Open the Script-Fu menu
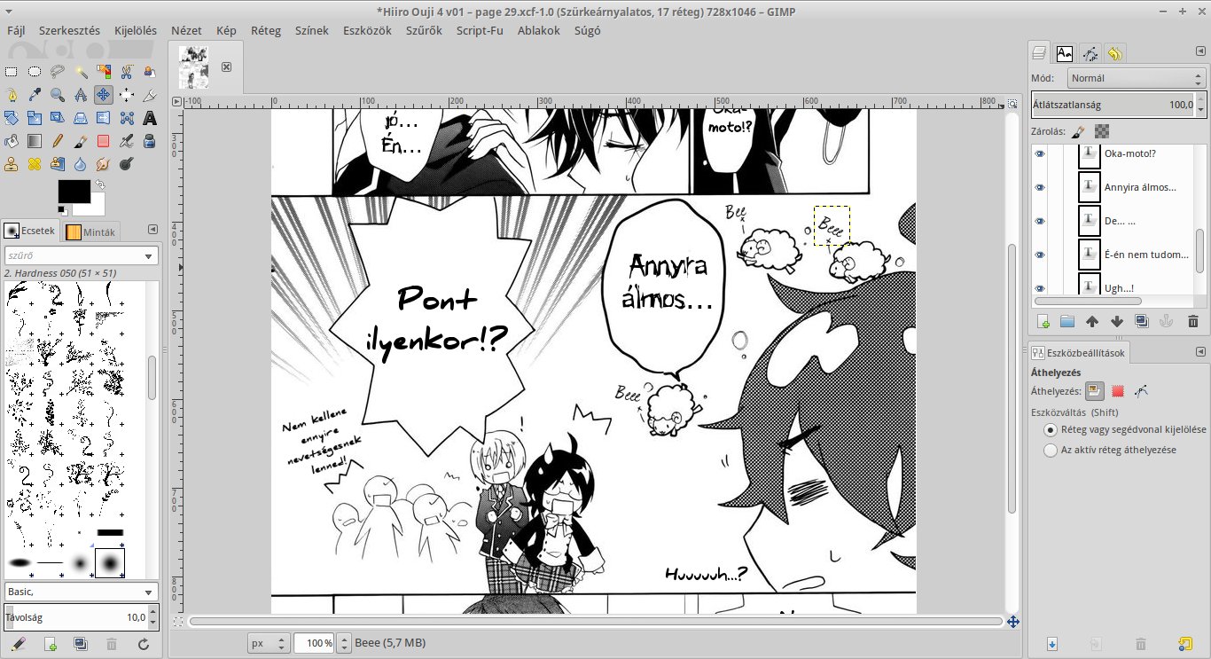Screen dimensions: 1211x659 click(480, 30)
